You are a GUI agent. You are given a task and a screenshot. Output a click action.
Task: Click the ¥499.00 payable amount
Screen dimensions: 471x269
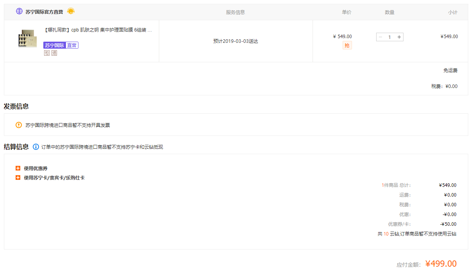(x=441, y=264)
